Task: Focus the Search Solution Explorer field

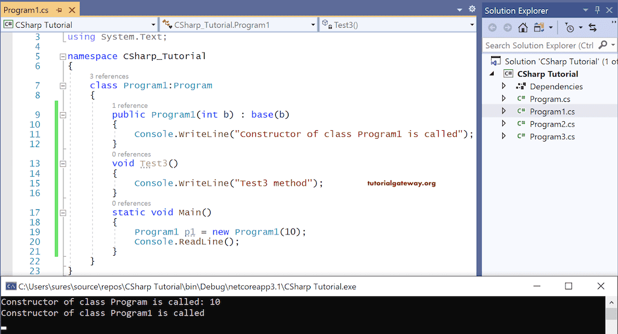Action: tap(540, 45)
